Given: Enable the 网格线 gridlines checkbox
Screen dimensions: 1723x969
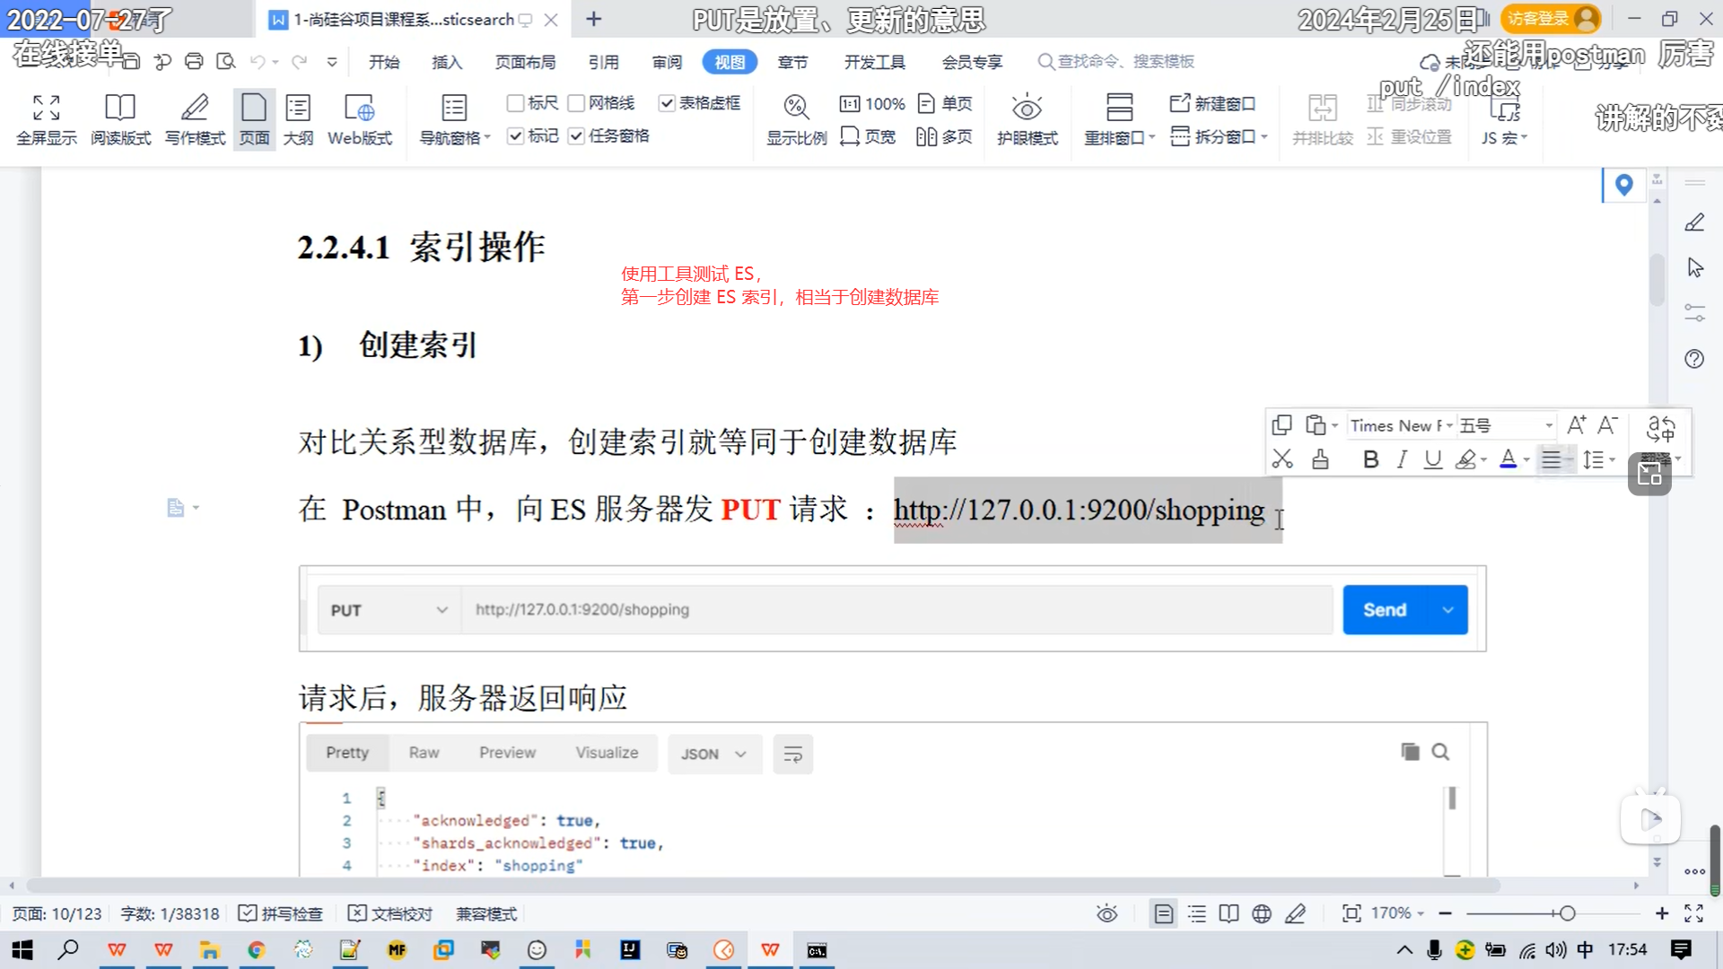Looking at the screenshot, I should pyautogui.click(x=577, y=103).
